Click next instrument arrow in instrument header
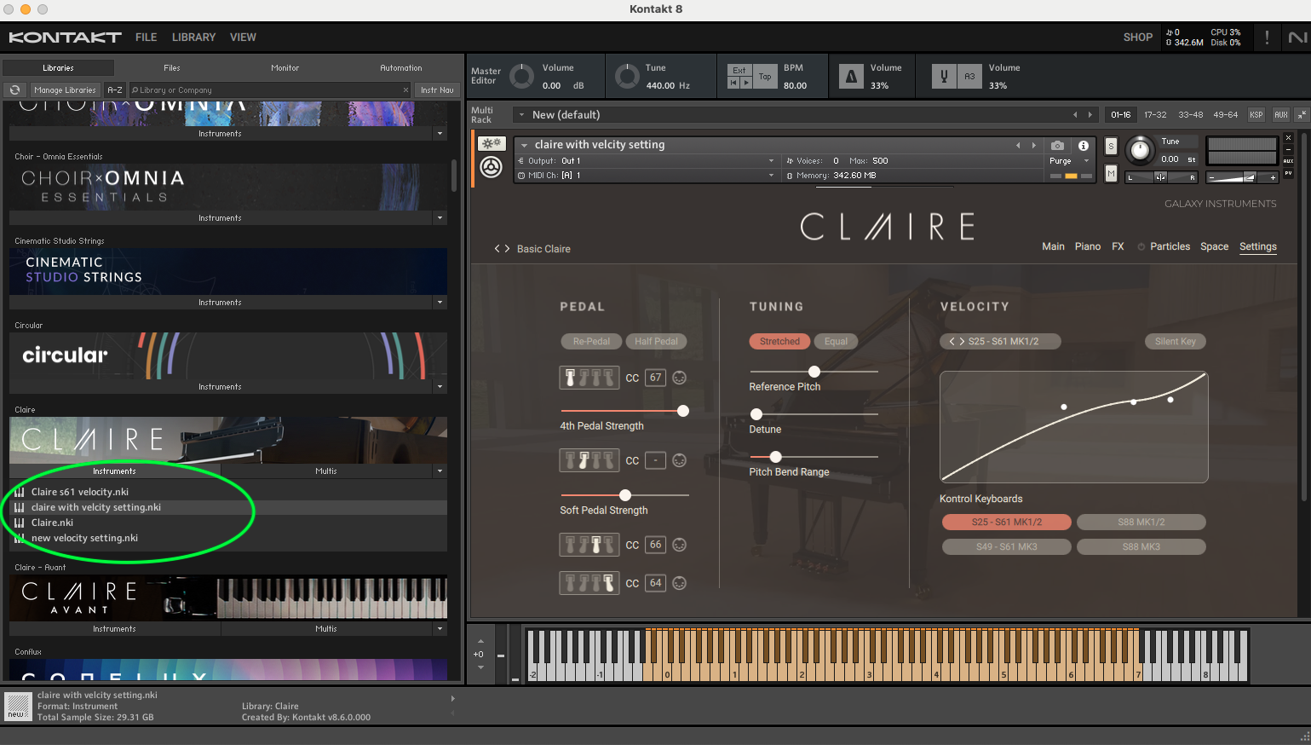Image resolution: width=1311 pixels, height=745 pixels. point(1034,145)
